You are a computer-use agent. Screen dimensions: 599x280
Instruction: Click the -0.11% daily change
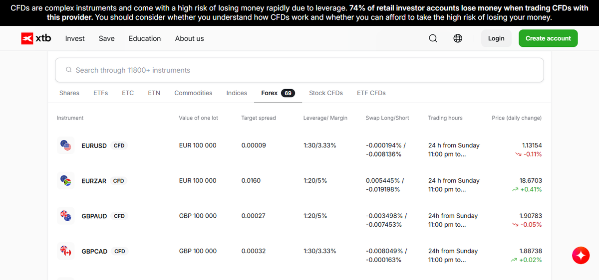point(533,154)
